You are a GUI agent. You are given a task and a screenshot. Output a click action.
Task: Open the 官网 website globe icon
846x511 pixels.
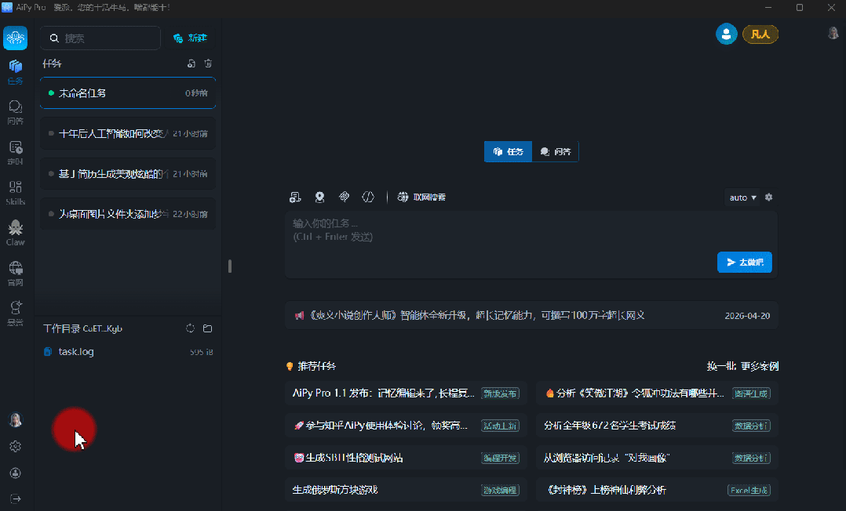point(15,274)
